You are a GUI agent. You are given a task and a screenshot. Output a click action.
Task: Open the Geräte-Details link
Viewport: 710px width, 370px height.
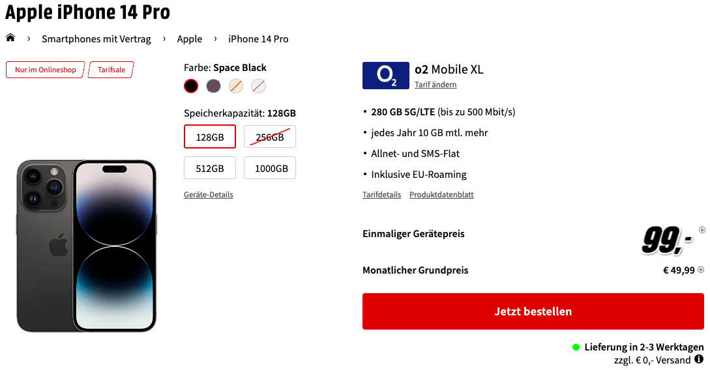208,195
